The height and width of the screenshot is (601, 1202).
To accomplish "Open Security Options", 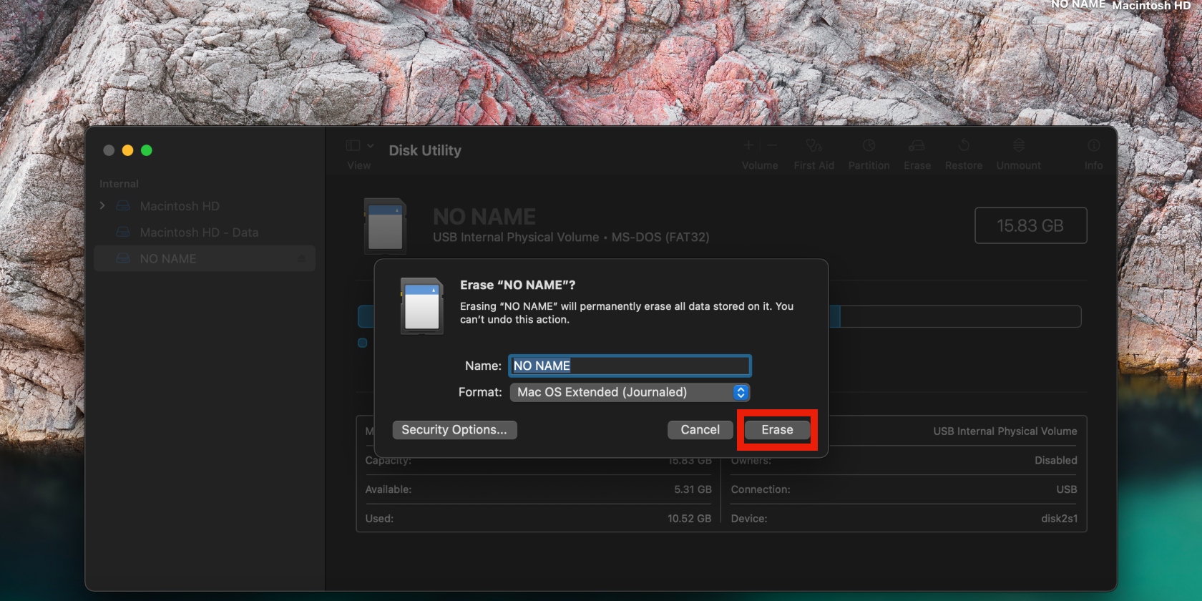I will pyautogui.click(x=454, y=430).
